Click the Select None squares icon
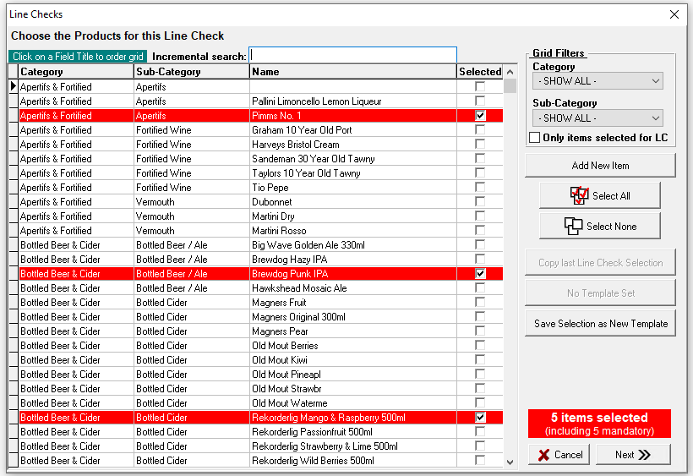The width and height of the screenshot is (693, 476). point(574,226)
